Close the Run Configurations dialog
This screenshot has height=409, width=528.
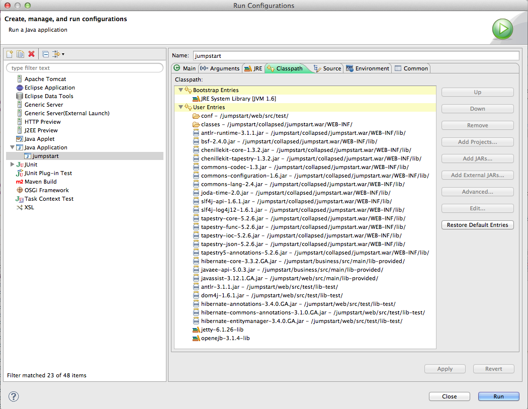[x=449, y=396]
